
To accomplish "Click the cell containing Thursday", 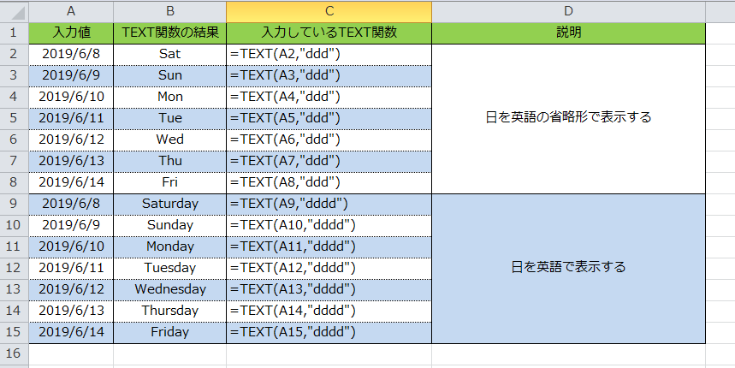I will (x=169, y=311).
